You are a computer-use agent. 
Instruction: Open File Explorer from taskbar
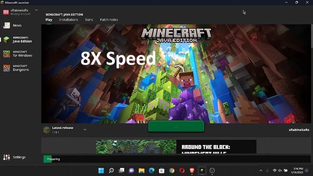pyautogui.click(x=141, y=171)
